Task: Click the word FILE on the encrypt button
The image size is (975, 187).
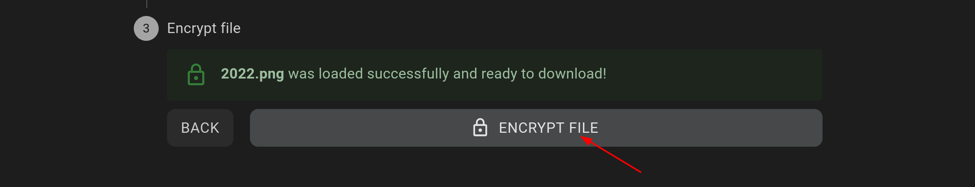Action: [583, 128]
